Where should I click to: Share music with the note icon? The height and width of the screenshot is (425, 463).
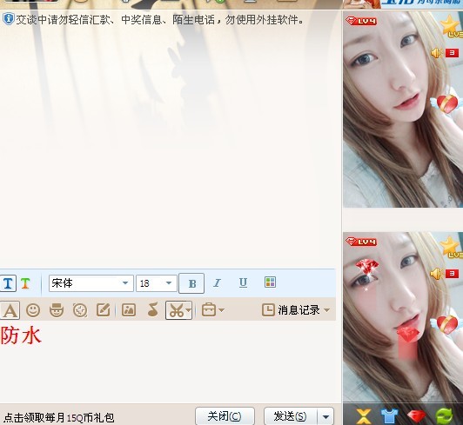152,310
